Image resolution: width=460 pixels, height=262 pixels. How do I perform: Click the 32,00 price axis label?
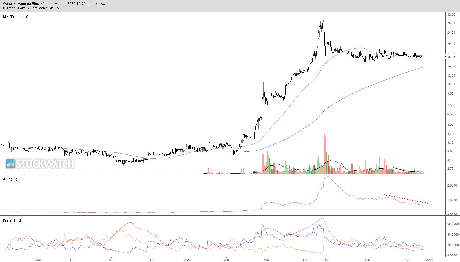click(x=451, y=14)
